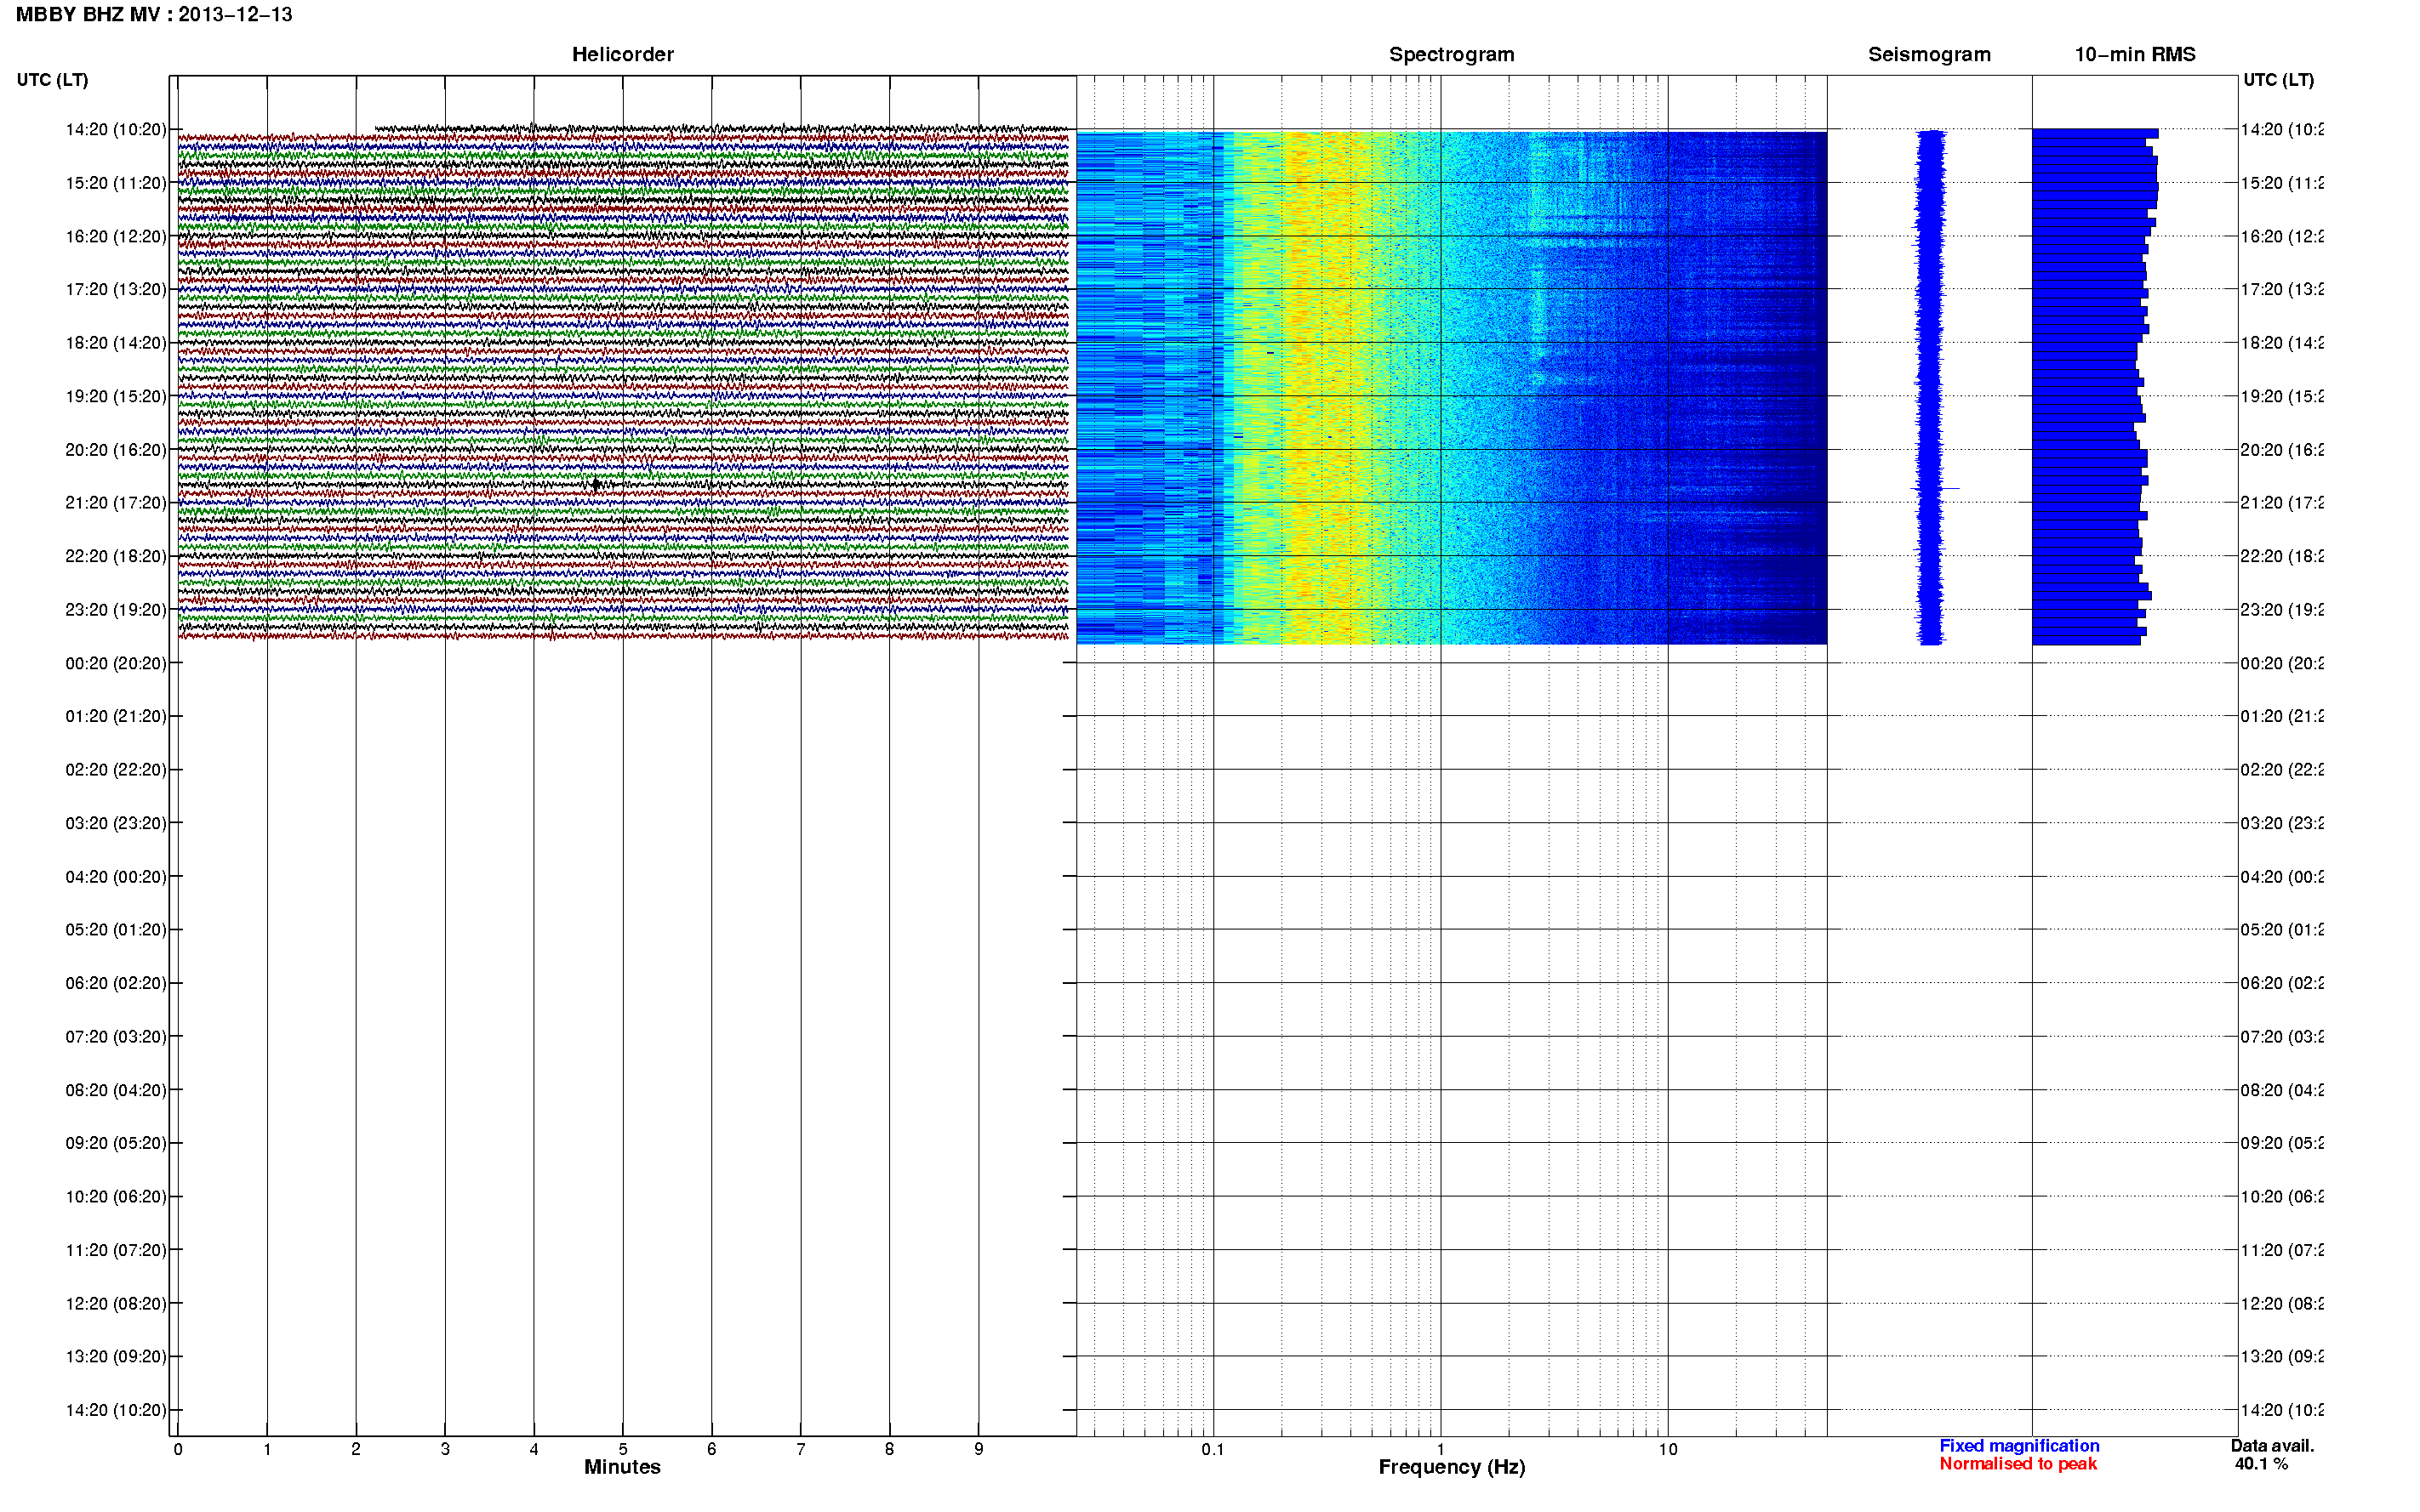Select the '10-min RMS' panel heading
Image resolution: width=2420 pixels, height=1512 pixels.
(x=2135, y=54)
